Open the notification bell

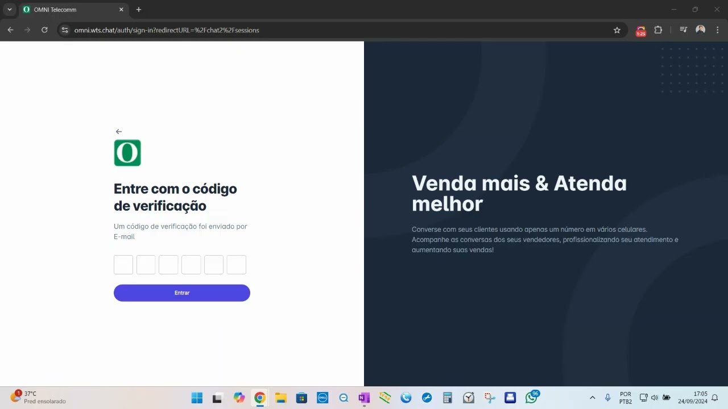click(x=715, y=398)
